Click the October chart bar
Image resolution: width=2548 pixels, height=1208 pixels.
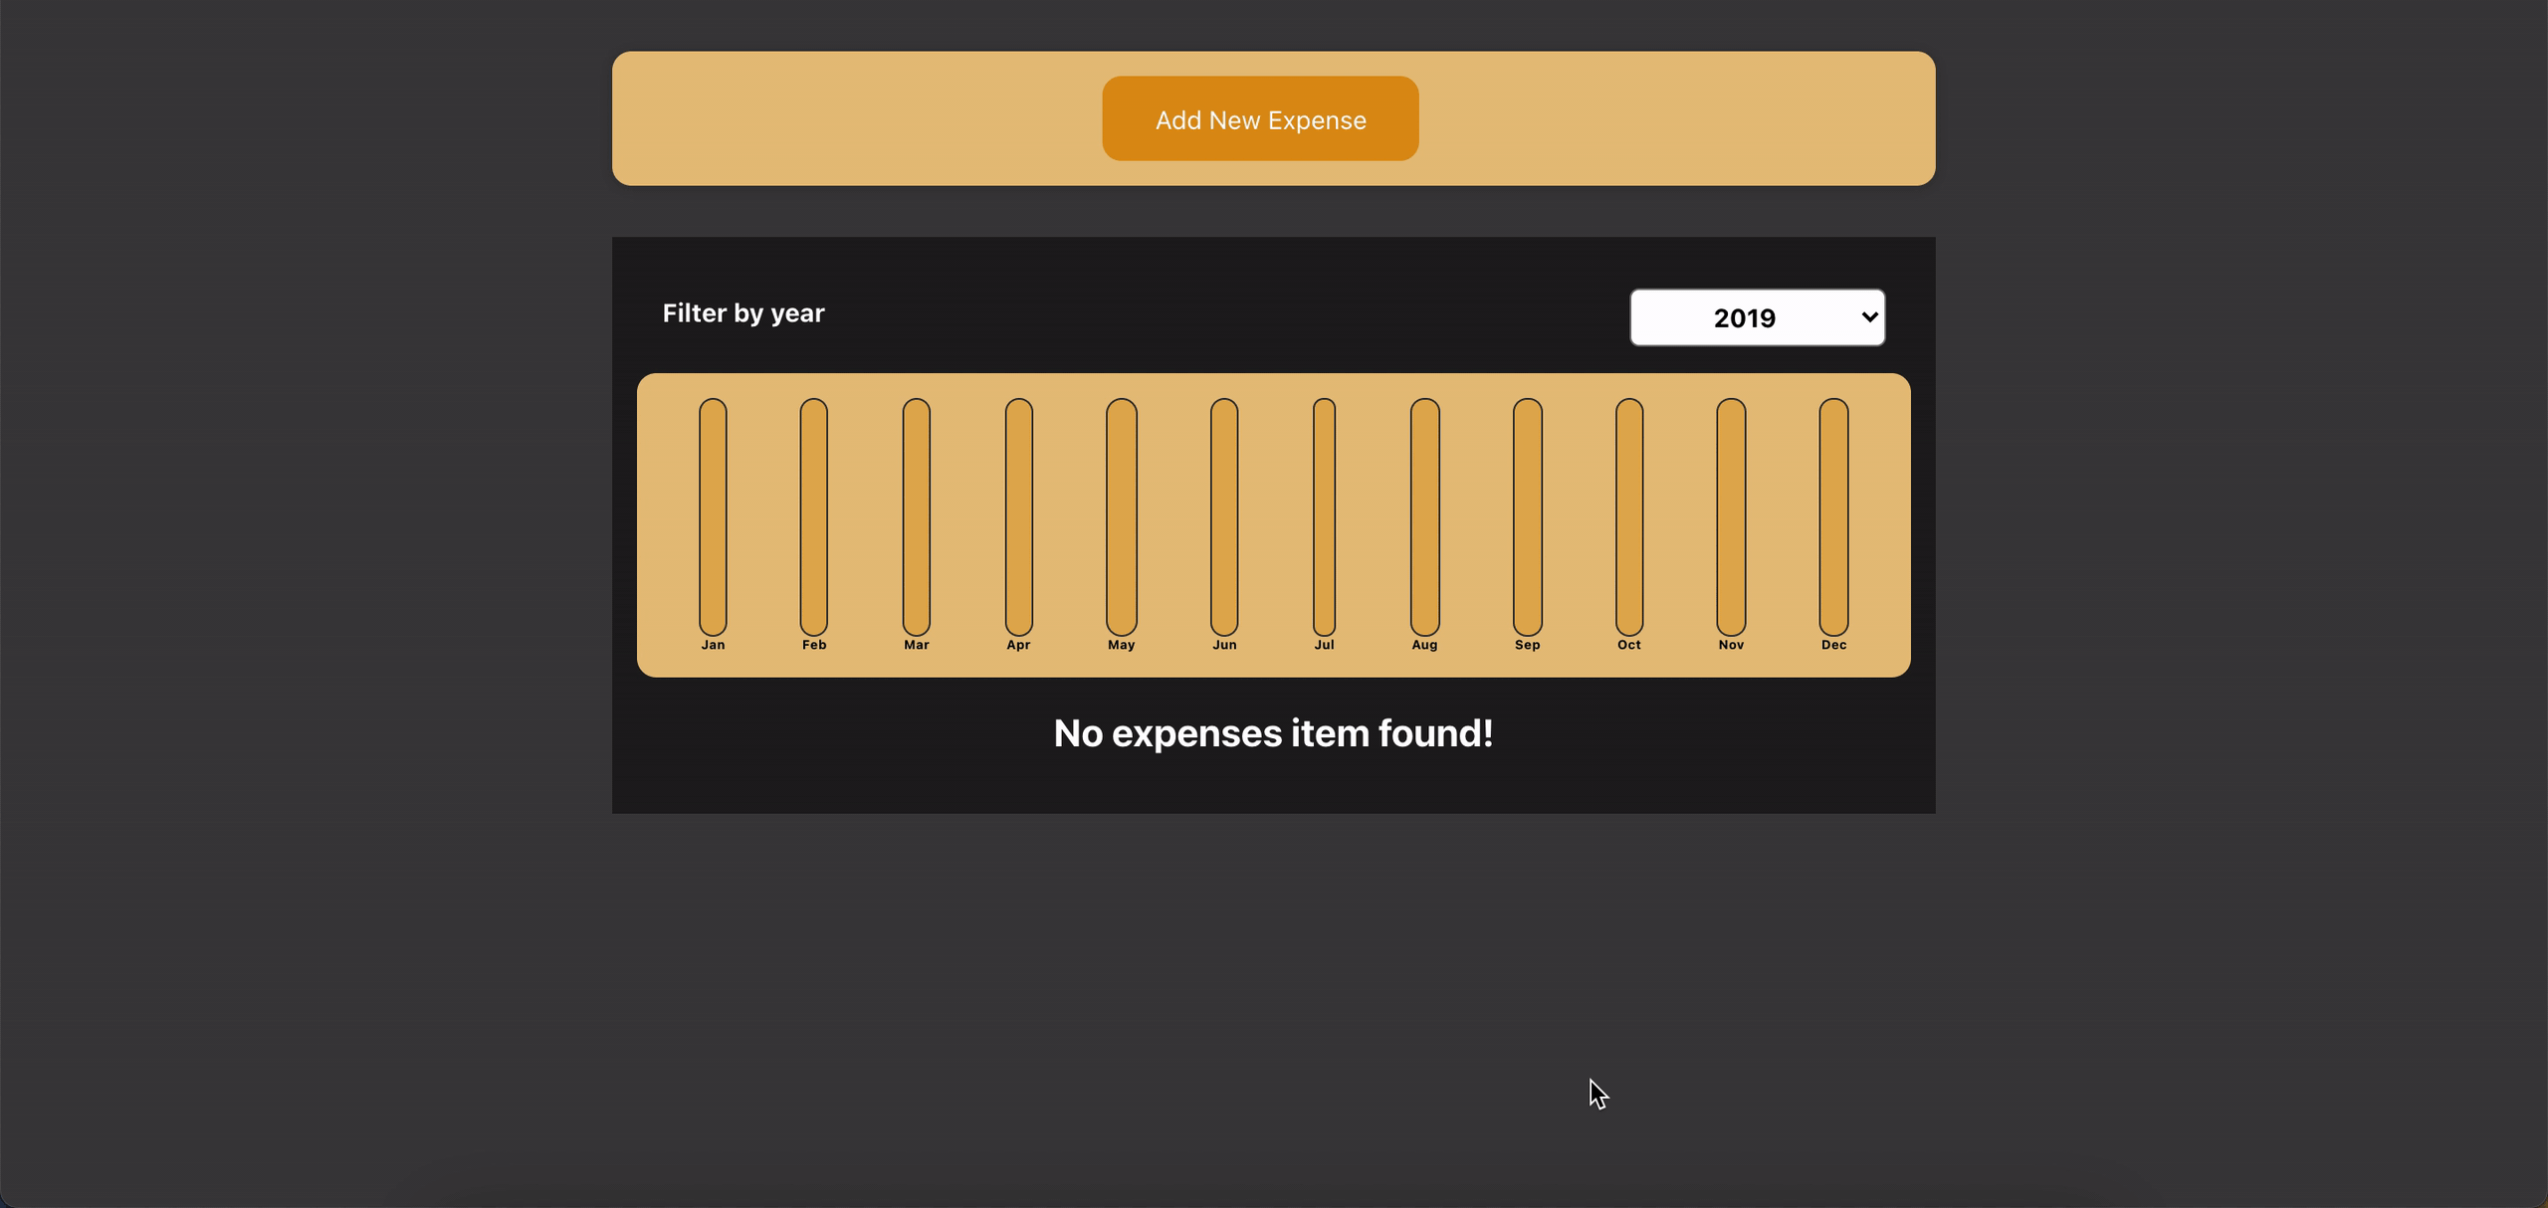(x=1629, y=516)
